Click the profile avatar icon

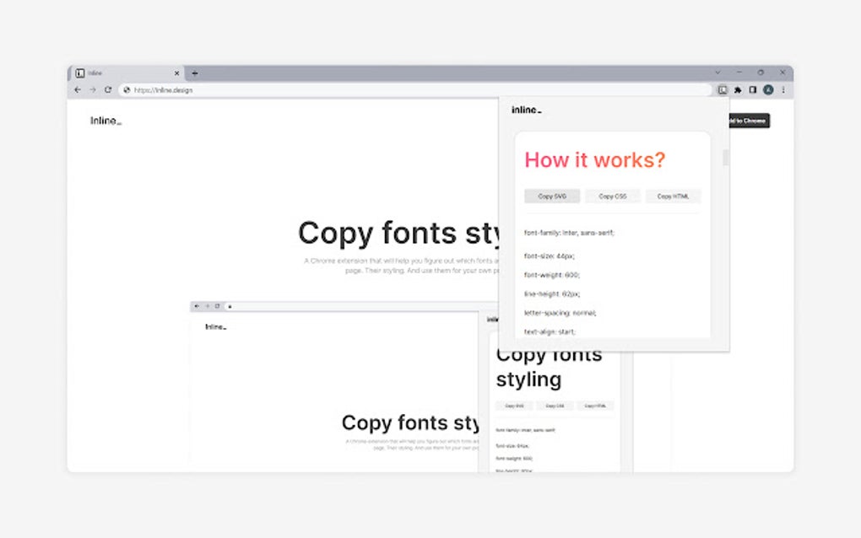pyautogui.click(x=768, y=90)
